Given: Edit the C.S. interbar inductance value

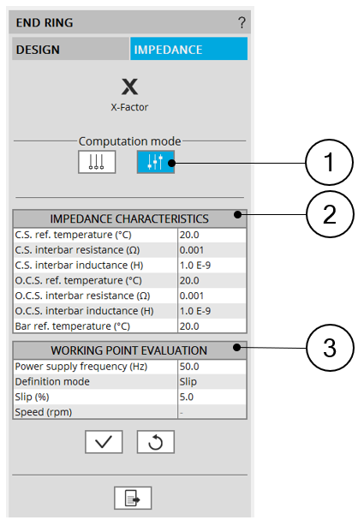Looking at the screenshot, I should (x=212, y=266).
